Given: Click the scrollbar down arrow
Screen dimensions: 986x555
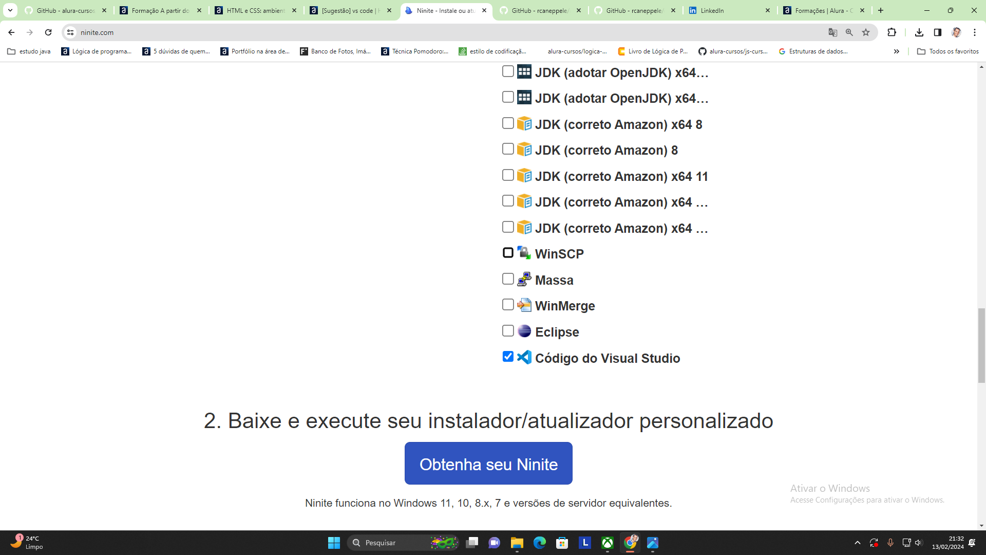Looking at the screenshot, I should [x=981, y=526].
